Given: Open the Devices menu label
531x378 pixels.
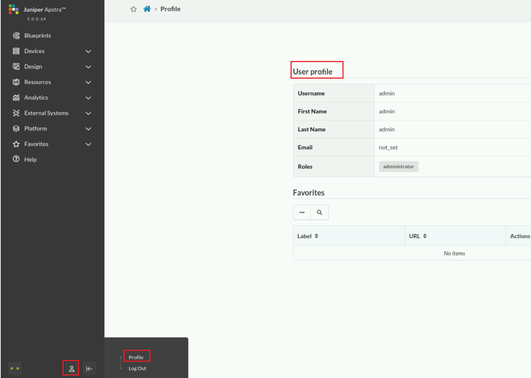Looking at the screenshot, I should (34, 51).
